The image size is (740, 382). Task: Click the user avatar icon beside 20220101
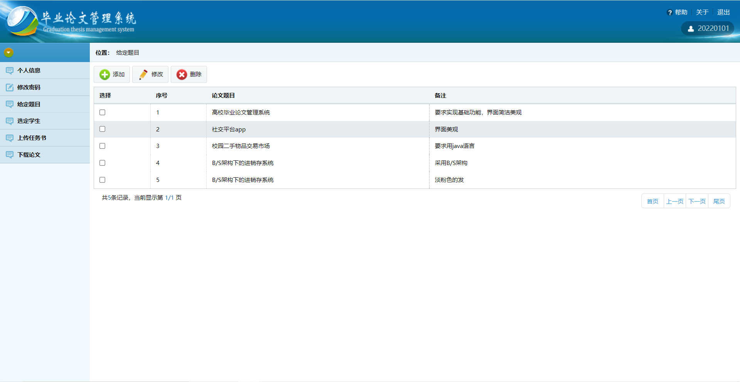691,29
